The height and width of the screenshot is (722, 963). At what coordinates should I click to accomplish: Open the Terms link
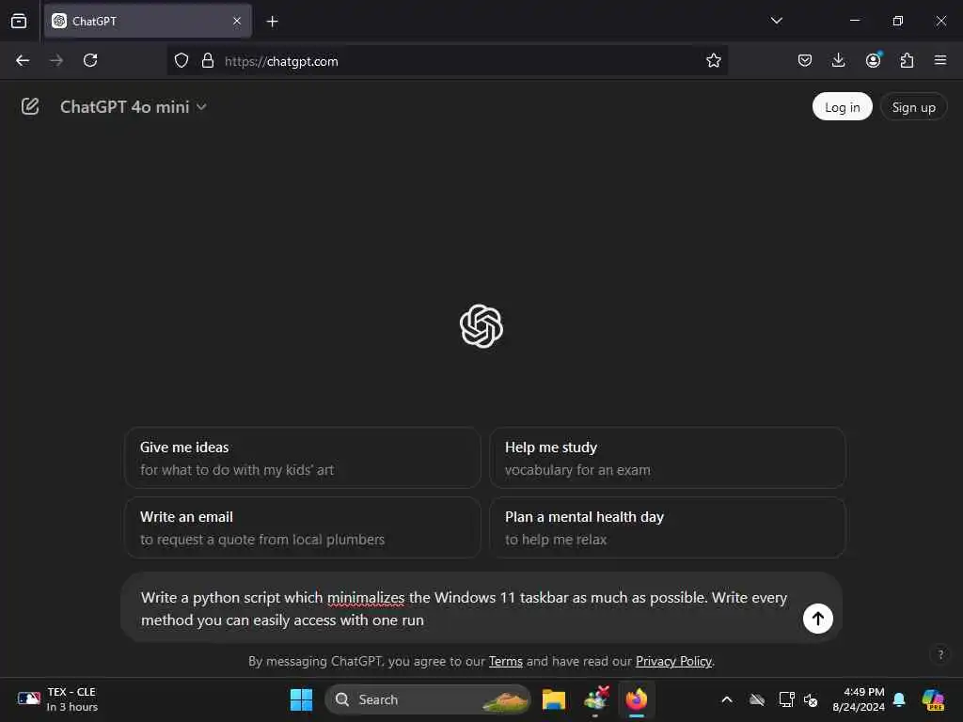tap(505, 661)
